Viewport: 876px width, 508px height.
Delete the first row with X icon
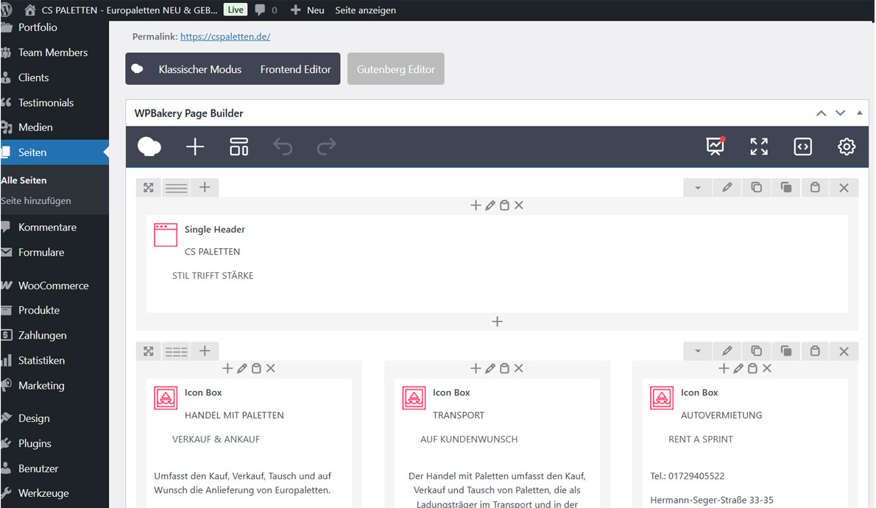point(844,188)
